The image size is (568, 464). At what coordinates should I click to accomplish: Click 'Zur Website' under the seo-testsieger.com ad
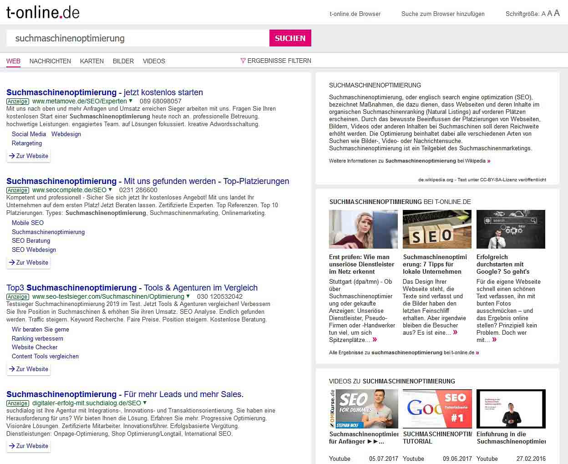(28, 369)
